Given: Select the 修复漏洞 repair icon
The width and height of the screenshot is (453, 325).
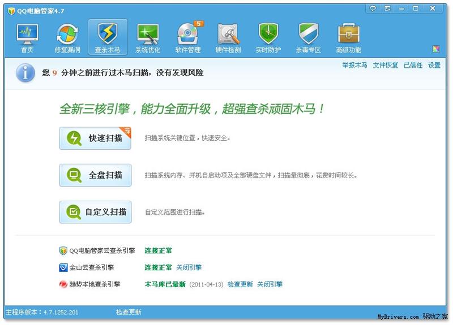Looking at the screenshot, I should (x=67, y=38).
